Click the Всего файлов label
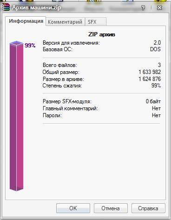Viewport: 171px width, 220px height. tap(60, 65)
